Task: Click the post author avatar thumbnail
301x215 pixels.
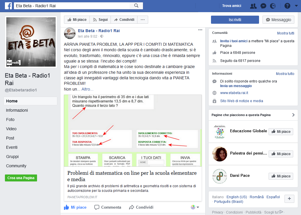Action: pyautogui.click(x=70, y=33)
